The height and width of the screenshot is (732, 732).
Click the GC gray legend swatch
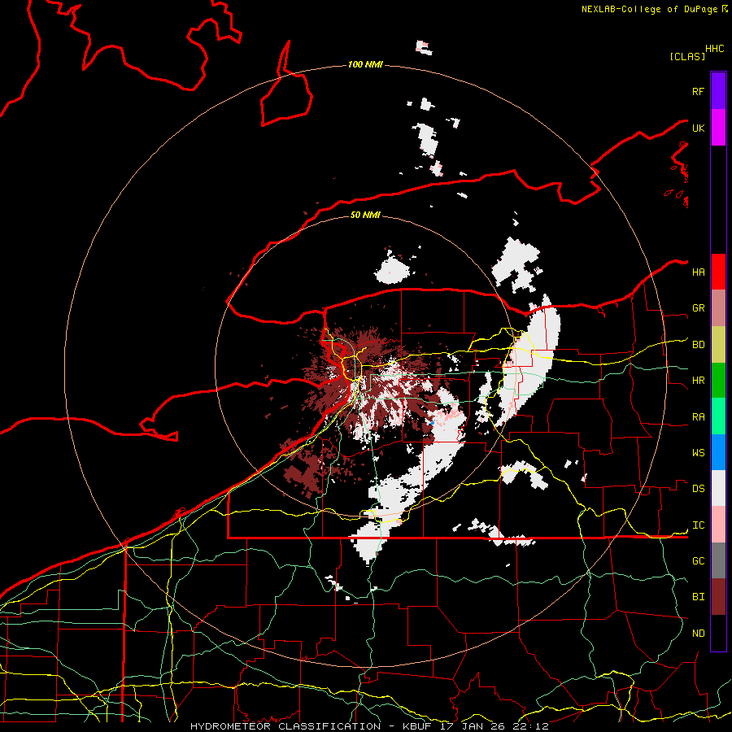pyautogui.click(x=718, y=560)
